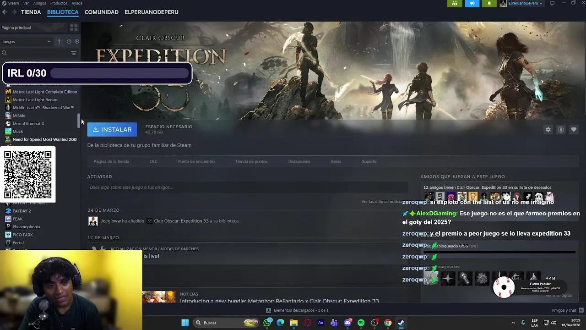Select the BIBLIOTECA tab
The image size is (586, 330).
click(x=63, y=12)
